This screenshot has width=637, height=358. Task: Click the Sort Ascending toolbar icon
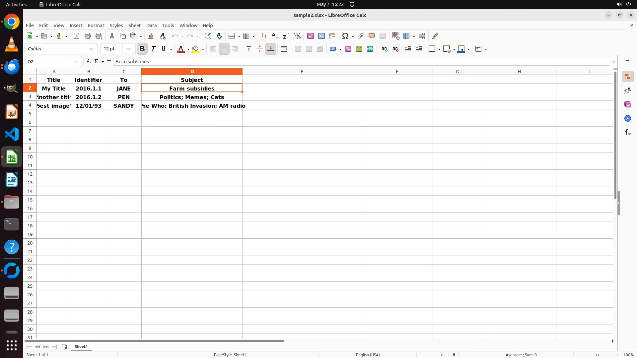275,36
